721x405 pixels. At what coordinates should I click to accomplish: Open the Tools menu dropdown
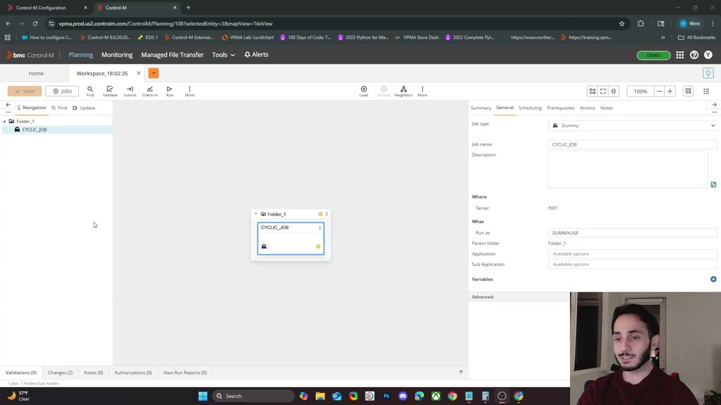coord(223,55)
